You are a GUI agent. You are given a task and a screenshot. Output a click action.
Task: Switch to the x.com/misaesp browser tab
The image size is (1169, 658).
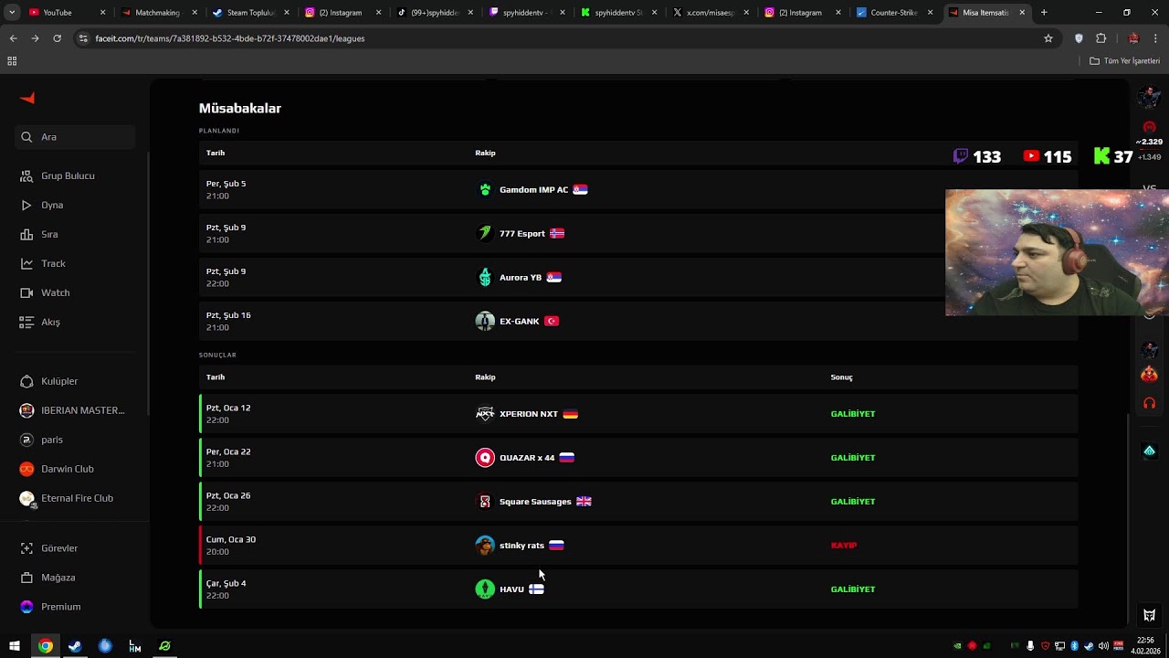[x=710, y=13]
